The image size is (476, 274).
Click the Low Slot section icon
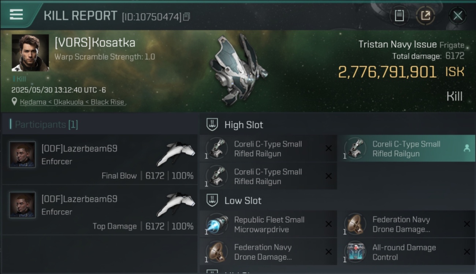(212, 200)
